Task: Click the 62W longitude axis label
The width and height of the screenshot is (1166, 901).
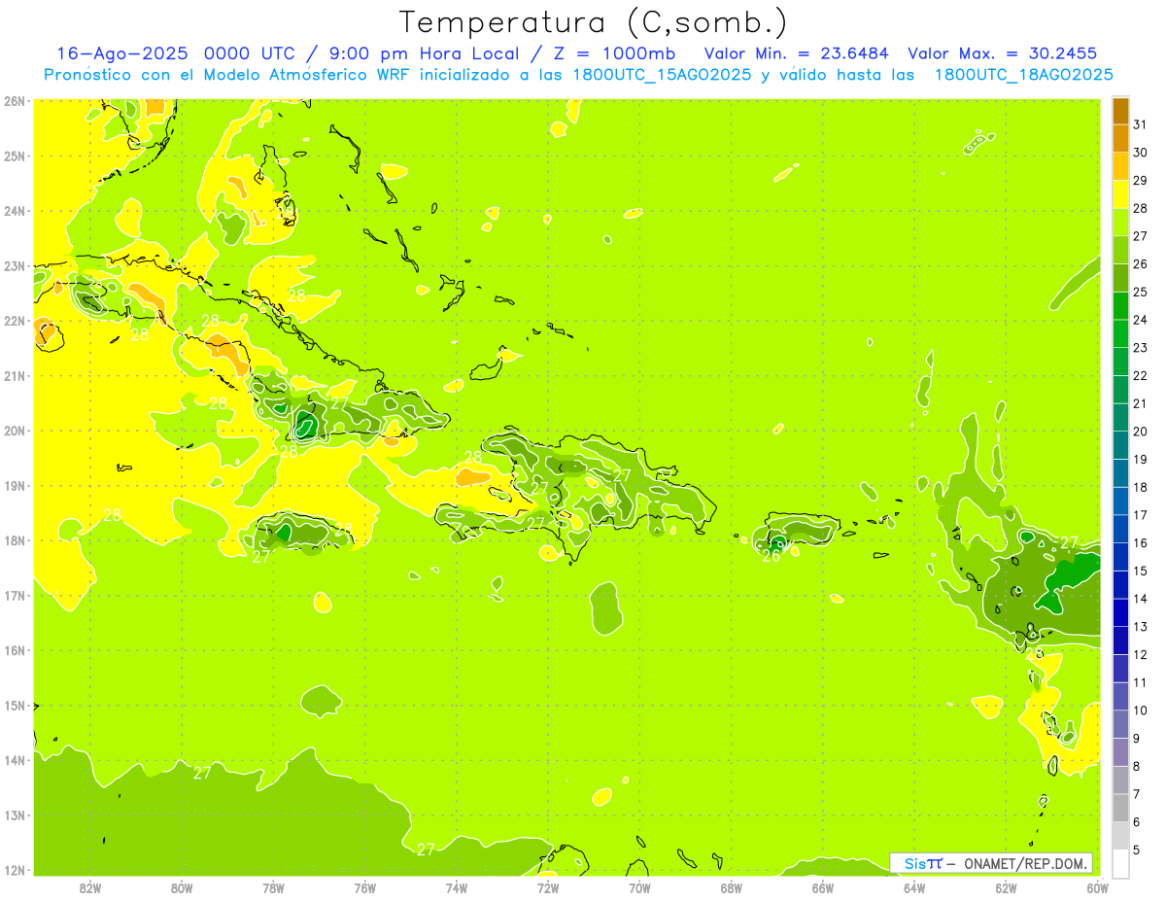Action: (x=1006, y=887)
